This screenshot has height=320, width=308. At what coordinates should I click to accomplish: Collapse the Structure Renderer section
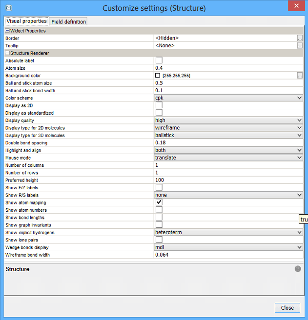coord(7,53)
